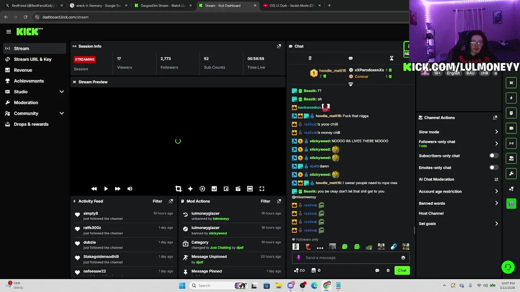This screenshot has width=520, height=292.
Task: Click the crop icon in preview controls
Action: (178, 189)
